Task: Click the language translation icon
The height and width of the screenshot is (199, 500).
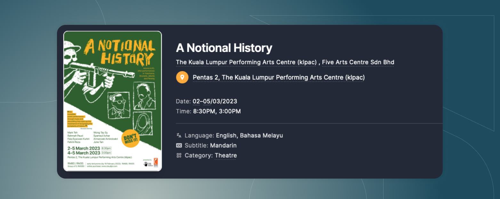Action: click(x=179, y=136)
